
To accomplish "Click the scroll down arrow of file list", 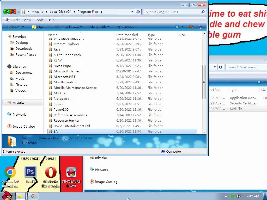I will [x=204, y=132].
